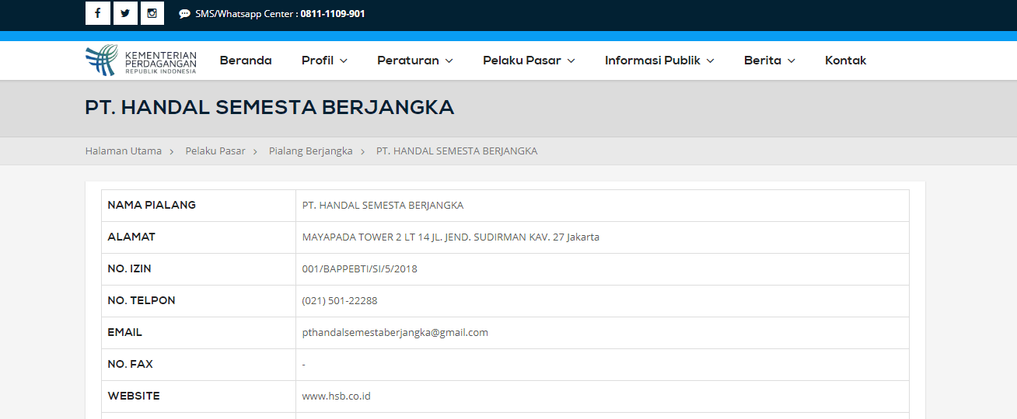Click the NO. TELPON row label

coord(142,300)
